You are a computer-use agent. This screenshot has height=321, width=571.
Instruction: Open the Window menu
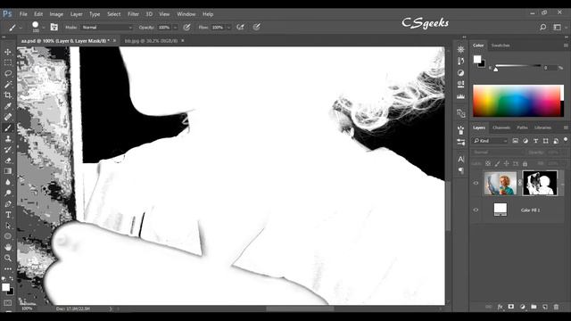[186, 14]
